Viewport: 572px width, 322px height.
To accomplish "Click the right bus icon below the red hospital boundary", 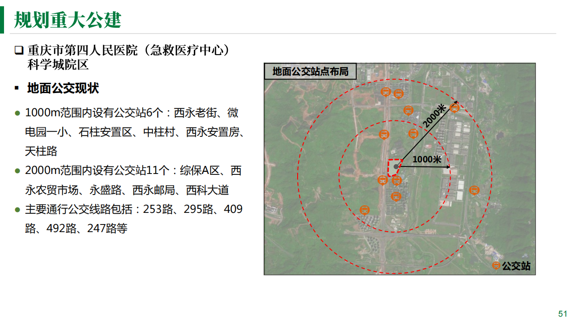I will click(397, 180).
